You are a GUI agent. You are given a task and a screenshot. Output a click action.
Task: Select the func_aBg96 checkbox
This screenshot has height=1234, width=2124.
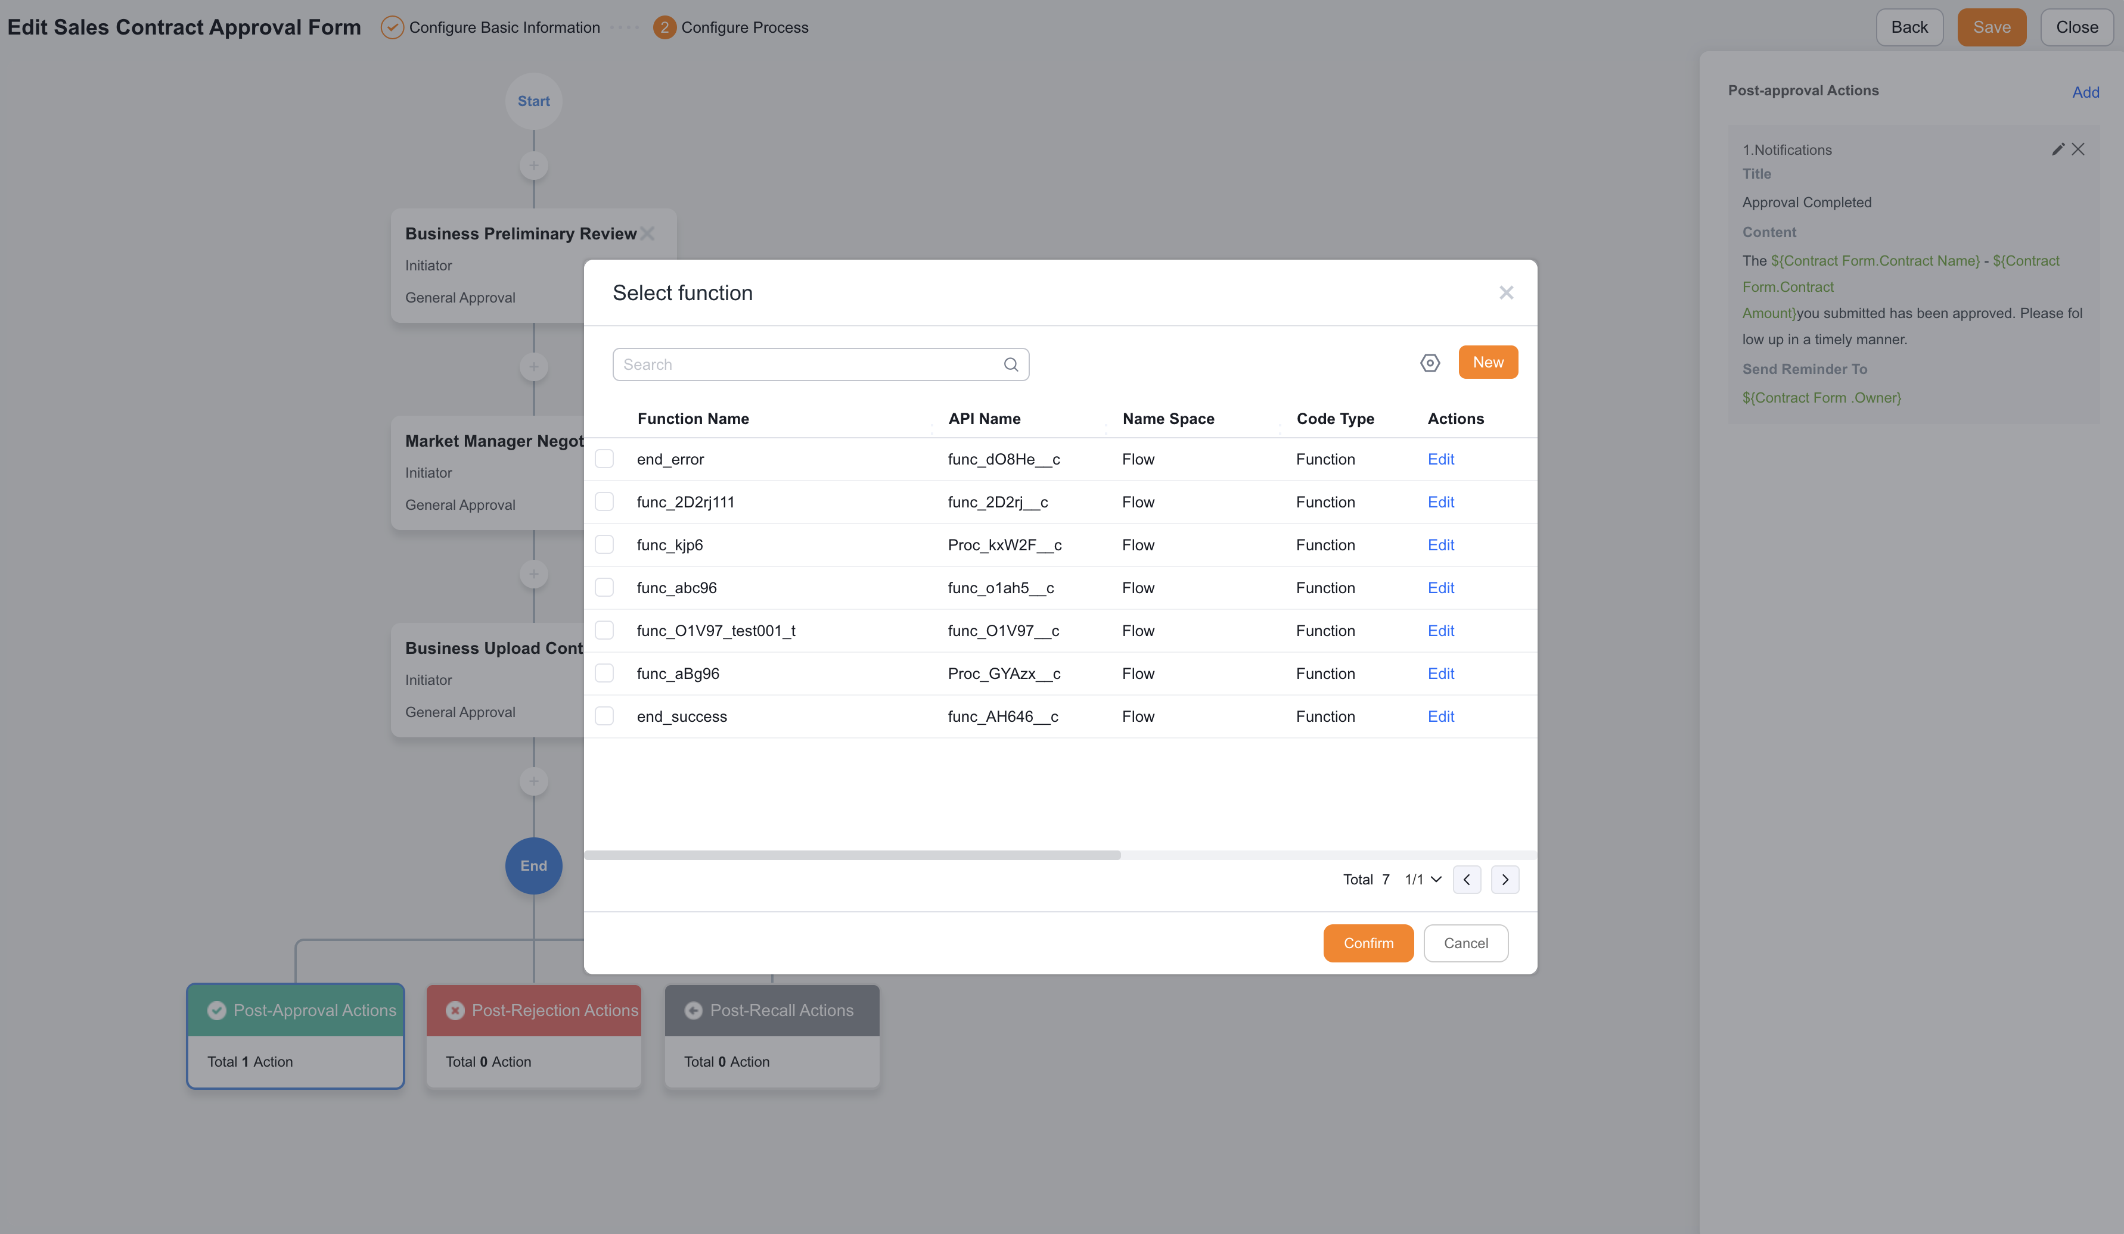(x=604, y=673)
